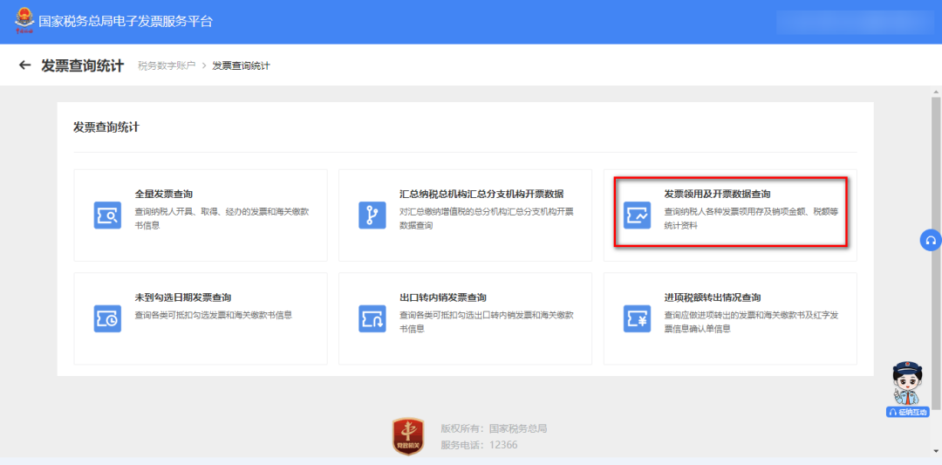942x465 pixels.
Task: Open 全量发票查询 card title
Action: coord(163,194)
